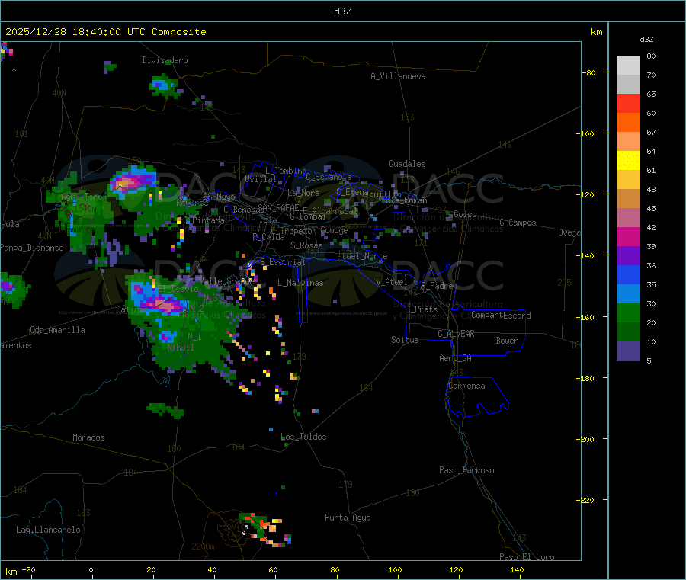Screen dimensions: 686x580
Task: Click the magenta 39-42 dBZ legend swatch
Action: 628,236
